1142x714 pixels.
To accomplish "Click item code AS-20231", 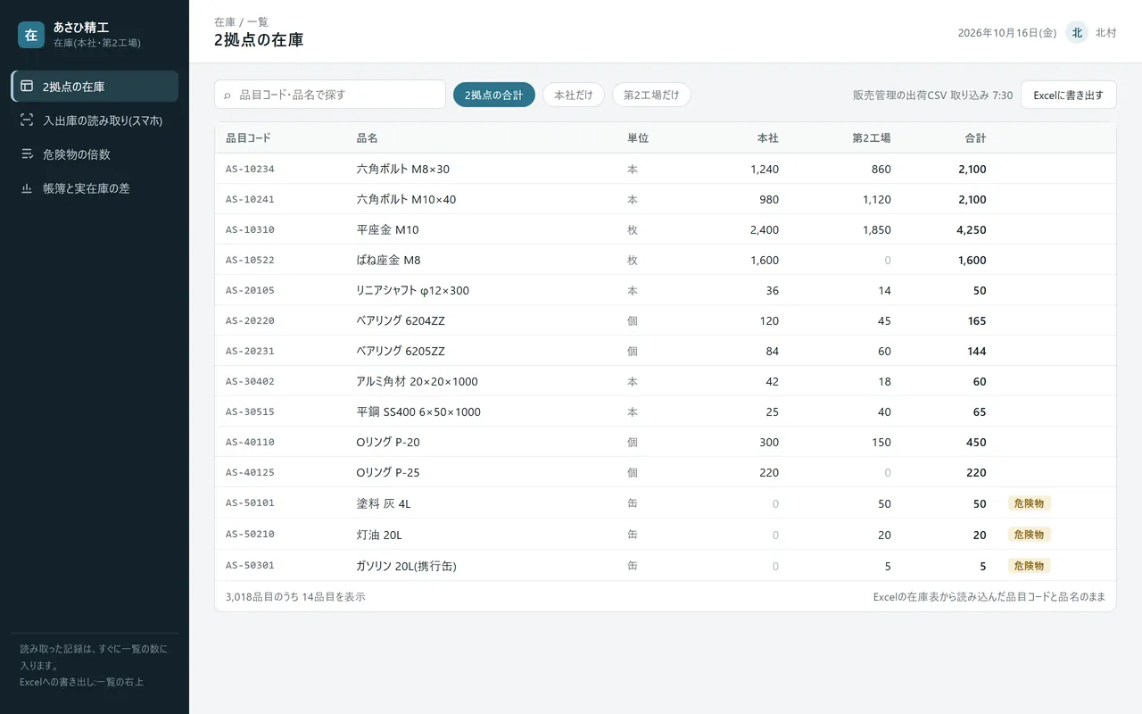I will (x=250, y=351).
